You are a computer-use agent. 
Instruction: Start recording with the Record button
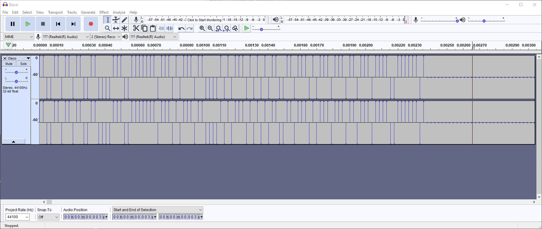[x=91, y=24]
